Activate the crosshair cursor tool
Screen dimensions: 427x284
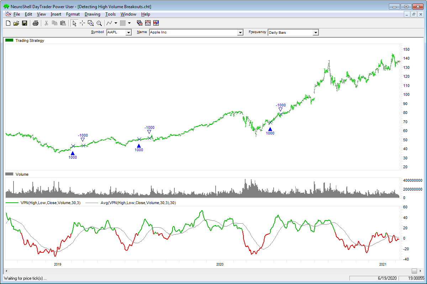82,23
